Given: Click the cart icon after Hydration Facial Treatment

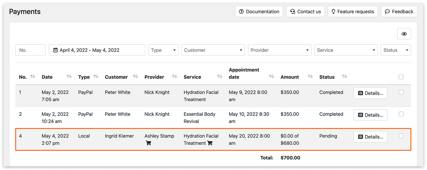Looking at the screenshot, I should tap(210, 143).
